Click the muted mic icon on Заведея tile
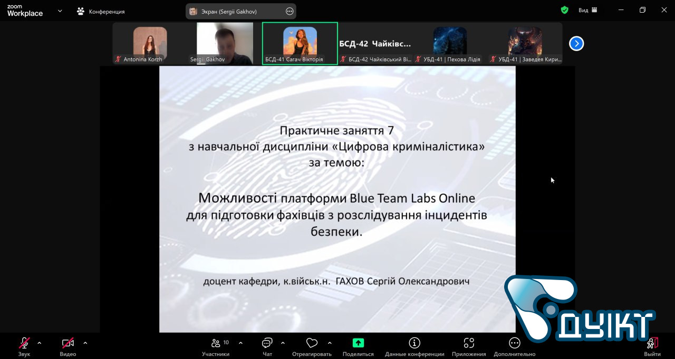The height and width of the screenshot is (359, 675). coord(493,59)
